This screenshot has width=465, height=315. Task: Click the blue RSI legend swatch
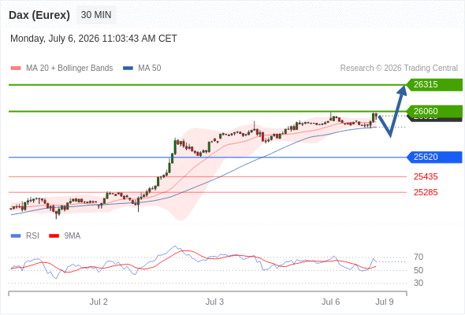(x=16, y=236)
